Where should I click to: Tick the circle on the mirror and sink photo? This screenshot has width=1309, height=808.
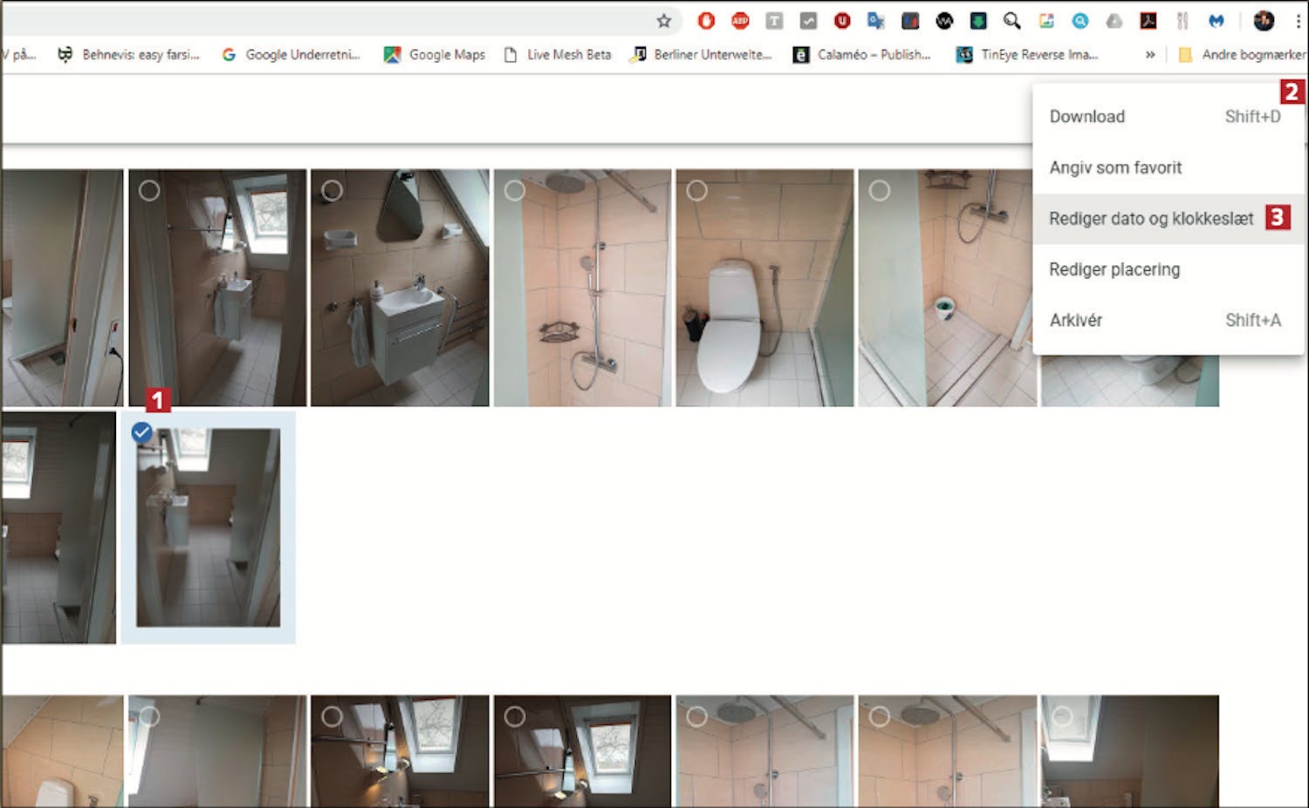[x=332, y=190]
